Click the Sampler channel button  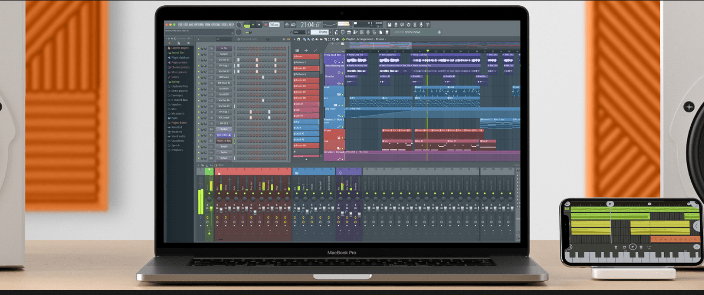tap(224, 54)
